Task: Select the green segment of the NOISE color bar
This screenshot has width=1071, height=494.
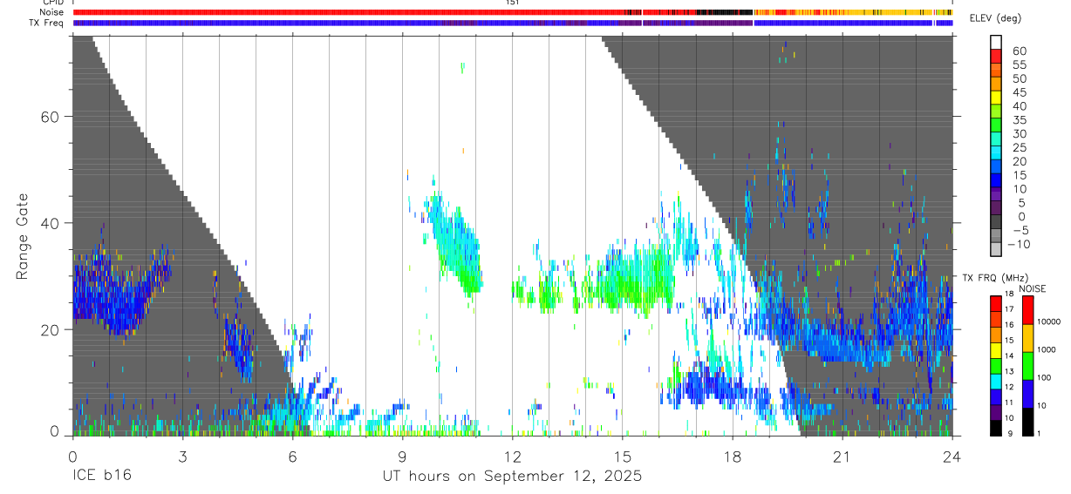Action: coord(1027,366)
